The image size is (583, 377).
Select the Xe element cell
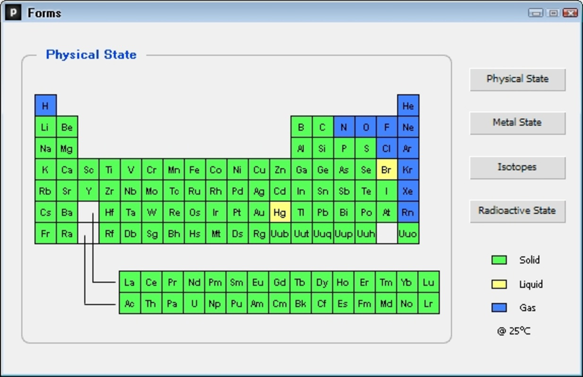coord(408,191)
